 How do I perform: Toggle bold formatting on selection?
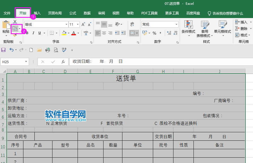click(27, 33)
